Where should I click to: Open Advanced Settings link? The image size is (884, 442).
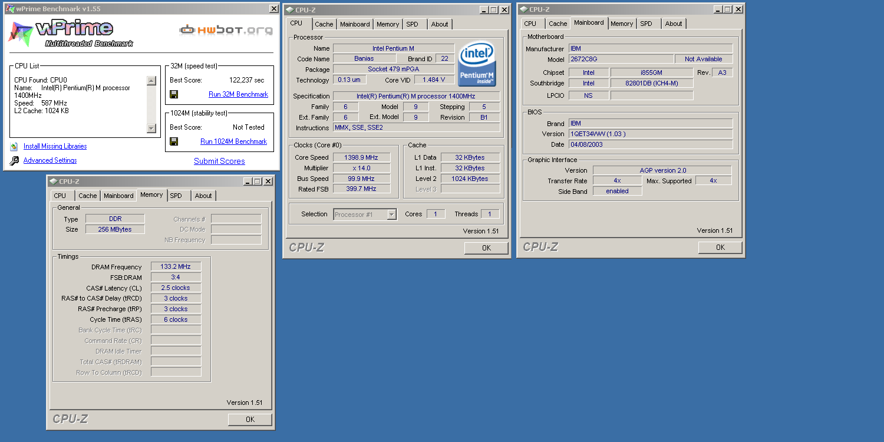coord(50,160)
